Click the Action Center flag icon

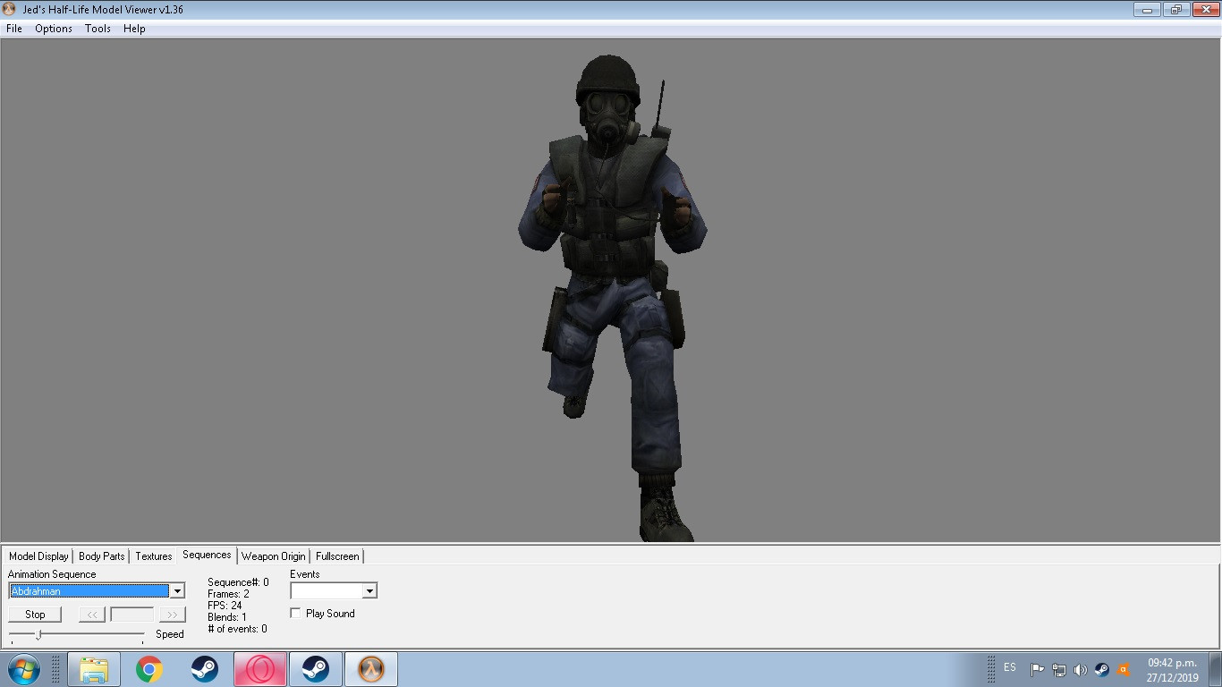pyautogui.click(x=1038, y=669)
